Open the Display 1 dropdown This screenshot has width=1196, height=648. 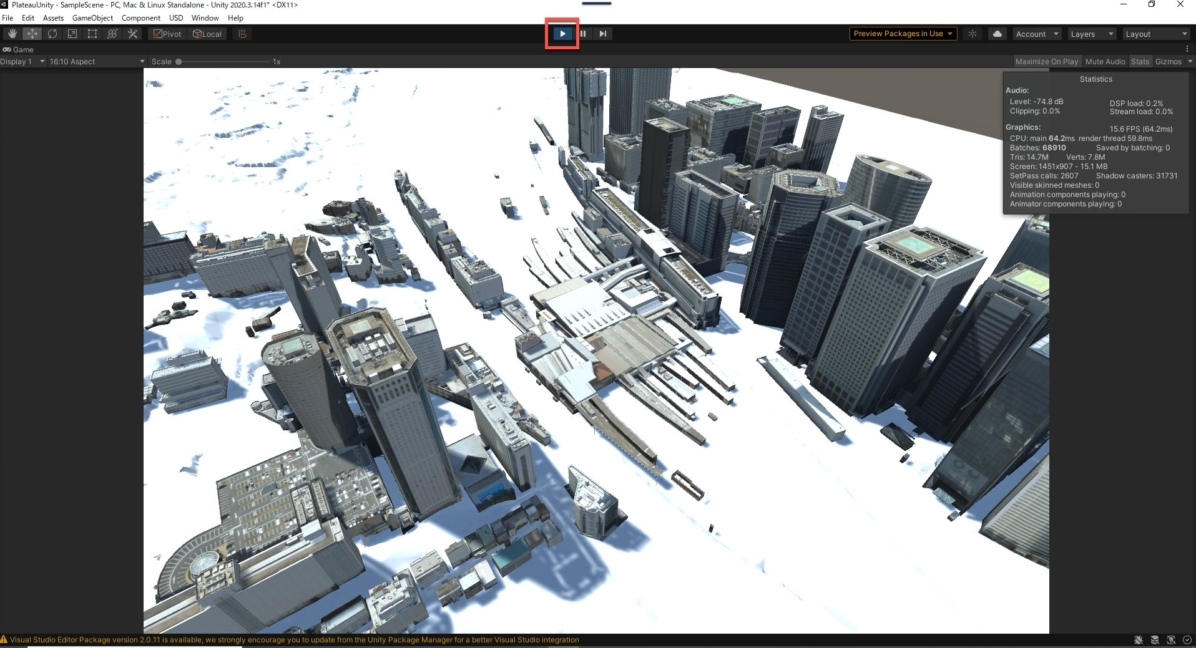pos(23,61)
